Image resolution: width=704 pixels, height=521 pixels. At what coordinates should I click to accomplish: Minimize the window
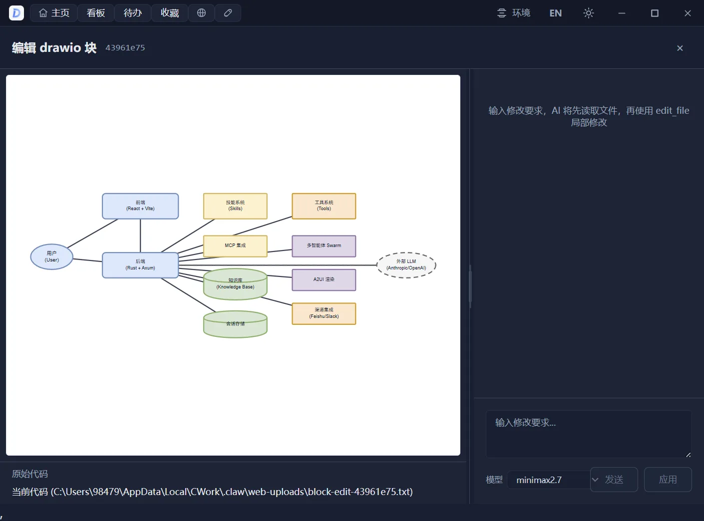click(622, 13)
